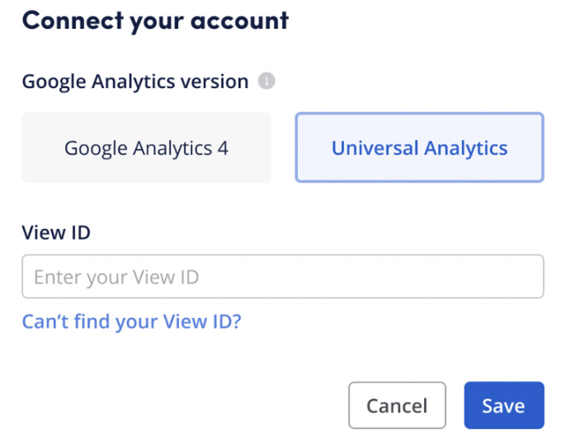Switch version to Universal Analytics
This screenshot has height=442, width=566.
coord(419,148)
